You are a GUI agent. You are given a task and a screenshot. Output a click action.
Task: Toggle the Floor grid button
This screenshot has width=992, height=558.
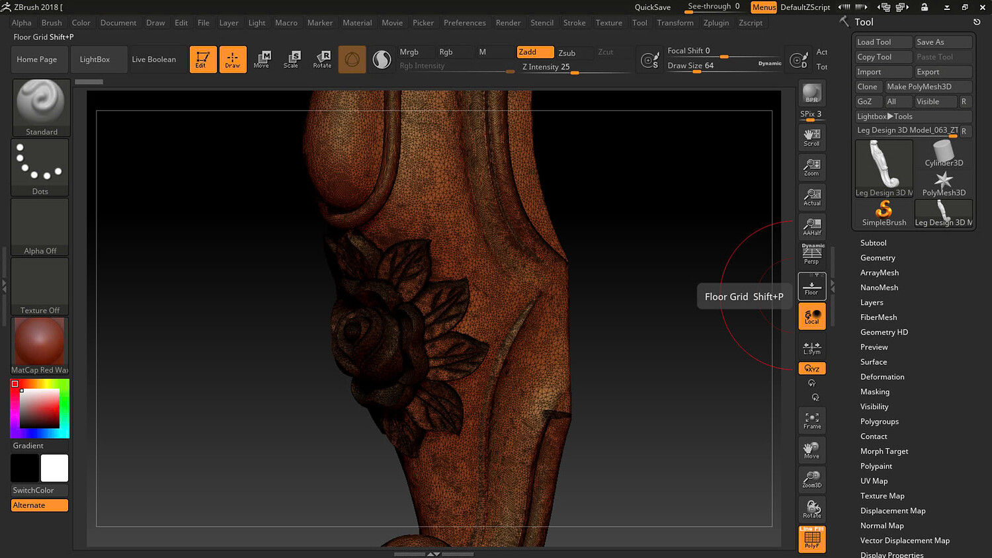click(811, 286)
